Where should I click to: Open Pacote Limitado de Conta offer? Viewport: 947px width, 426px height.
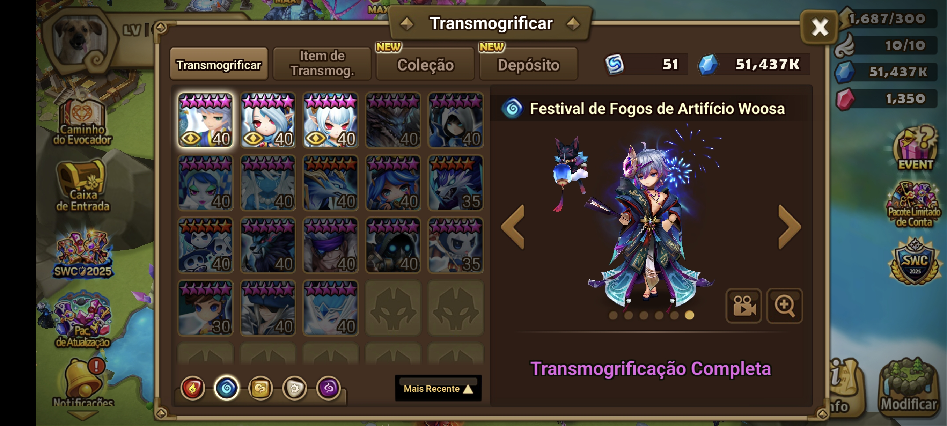click(x=914, y=205)
